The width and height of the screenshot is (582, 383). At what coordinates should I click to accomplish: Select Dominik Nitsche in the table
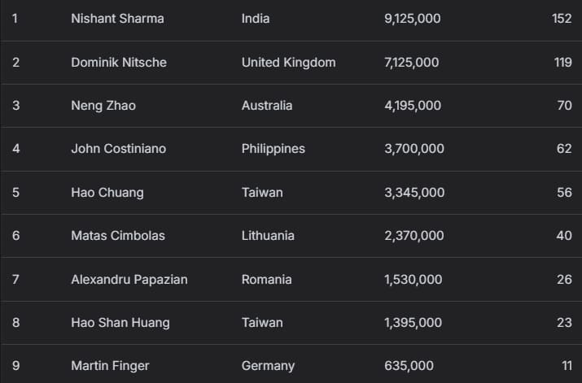(x=119, y=62)
